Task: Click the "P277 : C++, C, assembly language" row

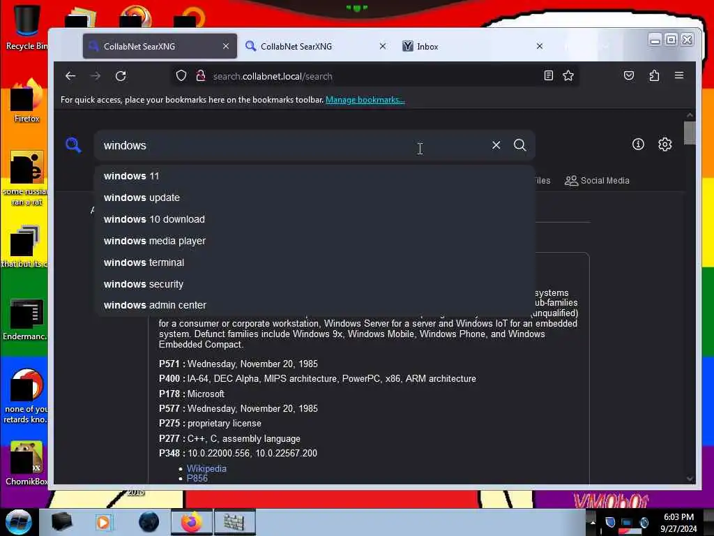Action: coord(229,438)
